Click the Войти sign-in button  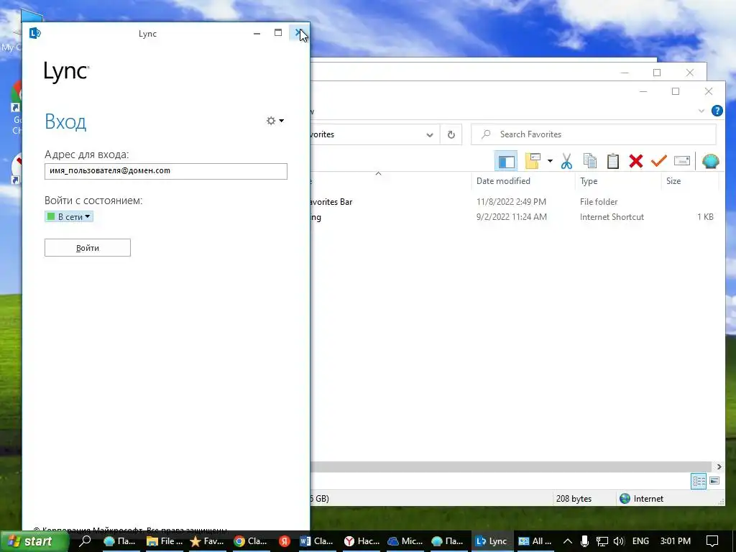click(x=87, y=248)
